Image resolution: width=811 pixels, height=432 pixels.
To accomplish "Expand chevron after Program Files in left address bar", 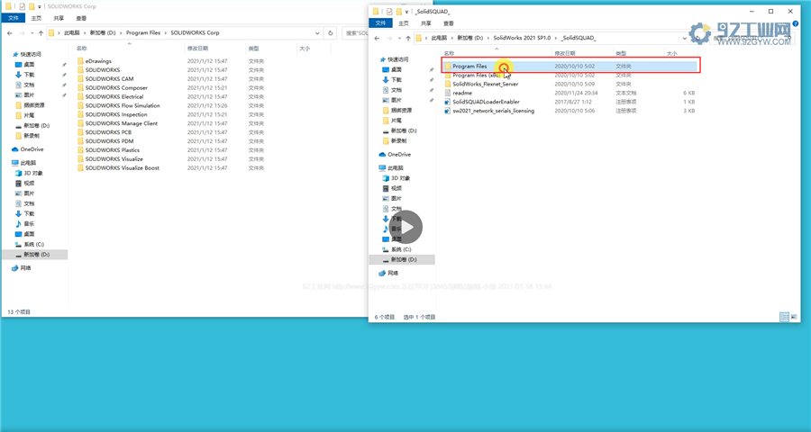I will [x=166, y=32].
